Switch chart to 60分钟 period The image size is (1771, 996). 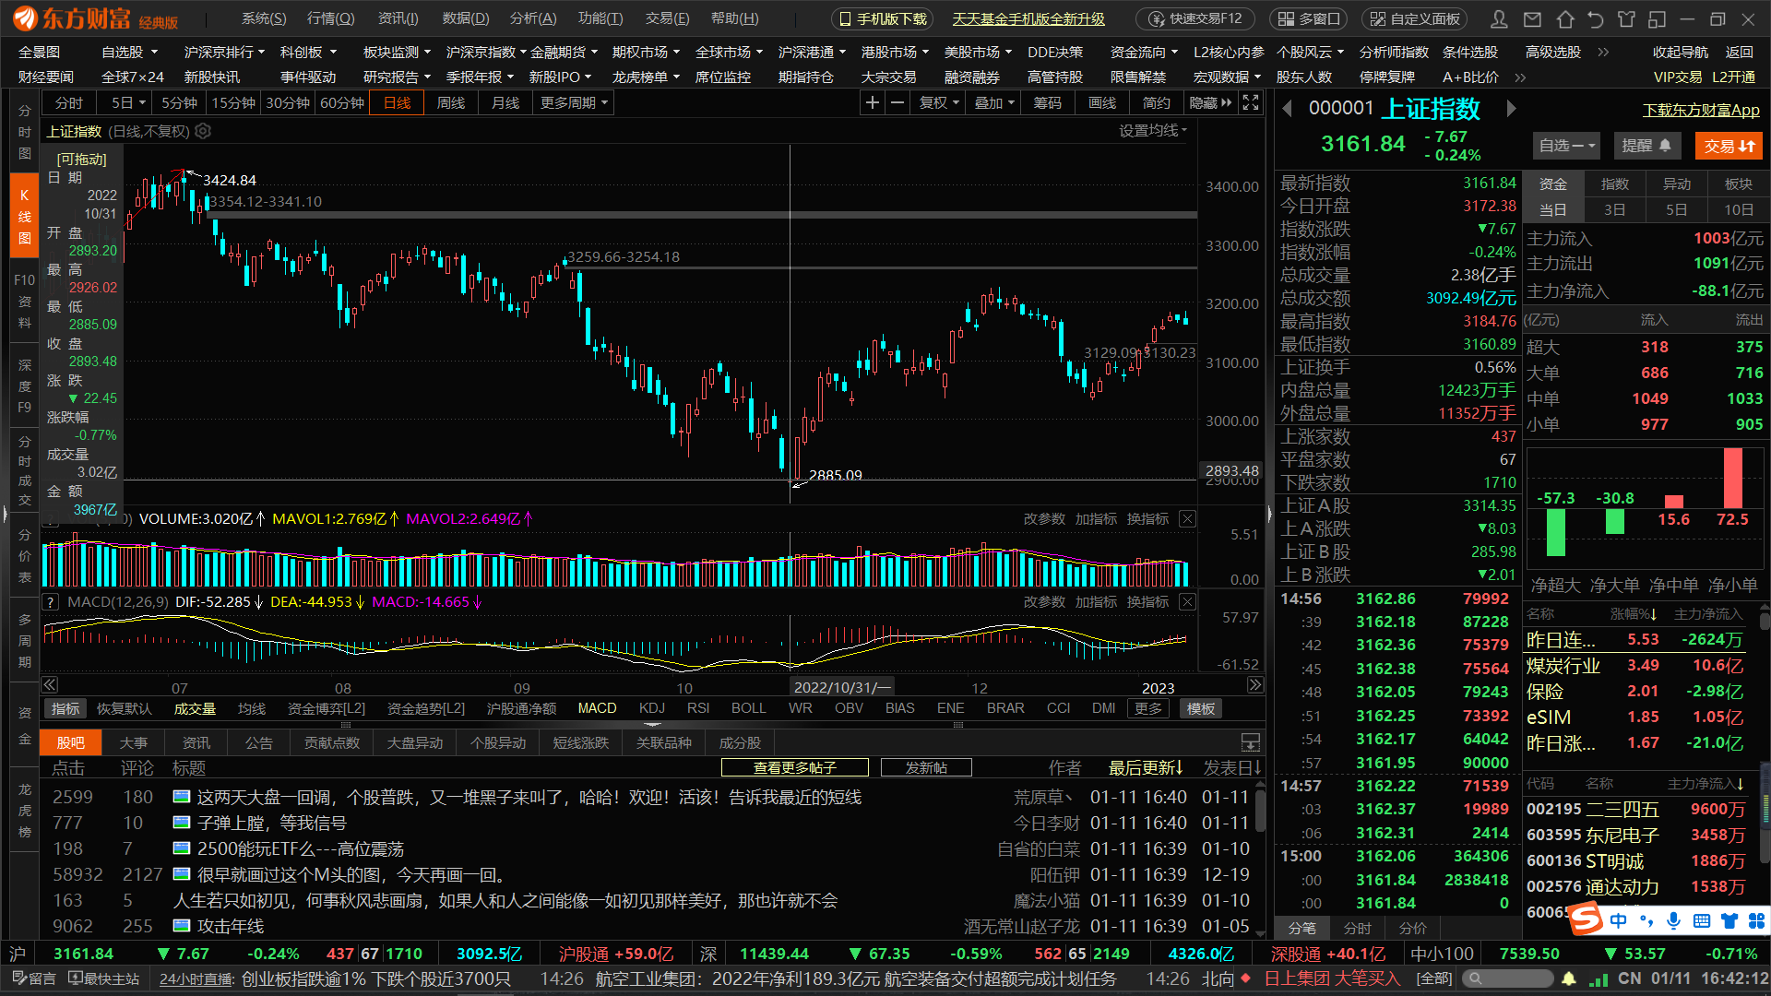coord(342,102)
